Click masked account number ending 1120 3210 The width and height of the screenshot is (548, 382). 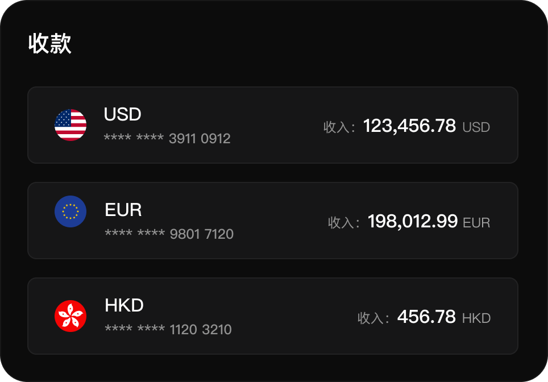tap(168, 330)
